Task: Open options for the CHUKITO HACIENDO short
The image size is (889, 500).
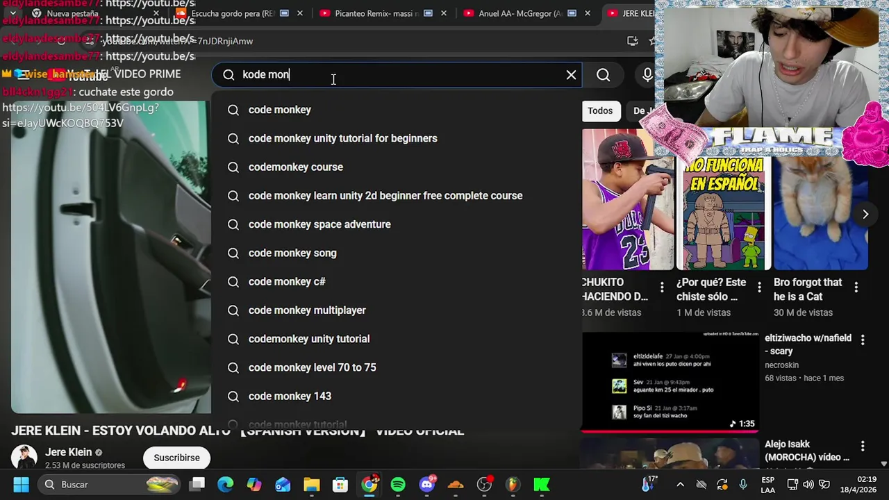Action: [x=662, y=287]
